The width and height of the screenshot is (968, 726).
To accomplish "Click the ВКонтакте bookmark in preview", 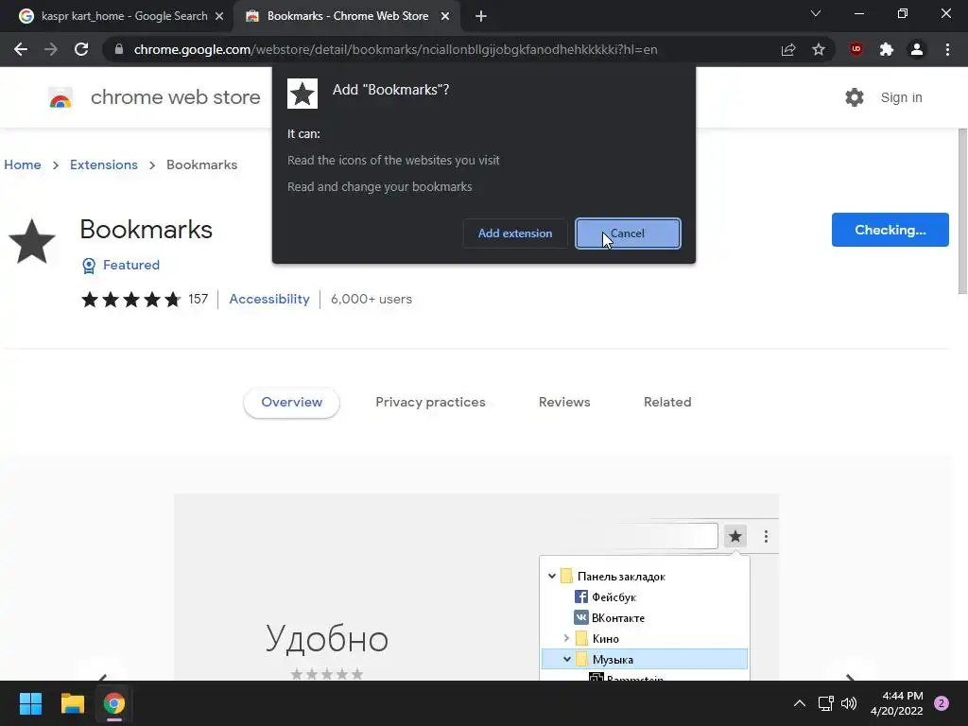I will coord(610,618).
